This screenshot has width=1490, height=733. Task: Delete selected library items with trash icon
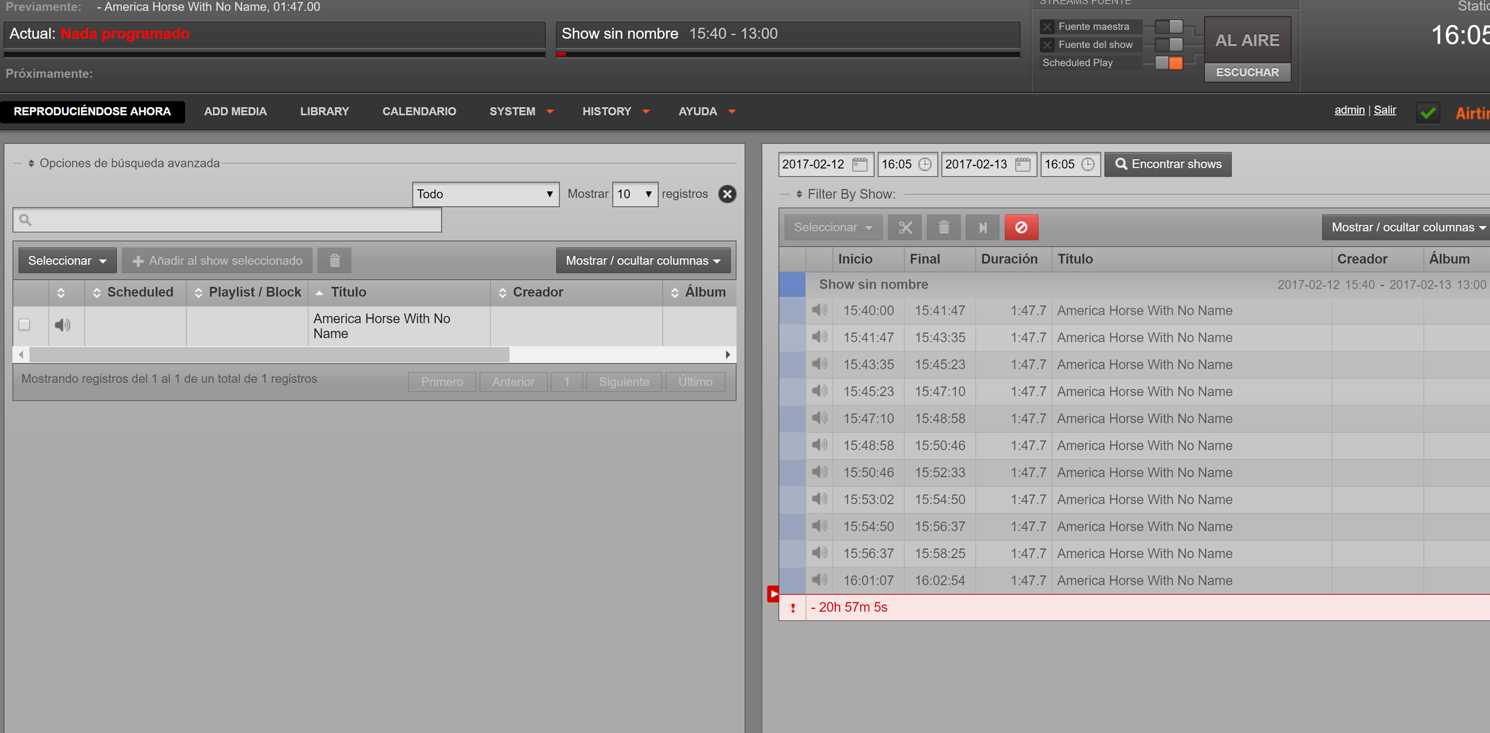pos(334,261)
